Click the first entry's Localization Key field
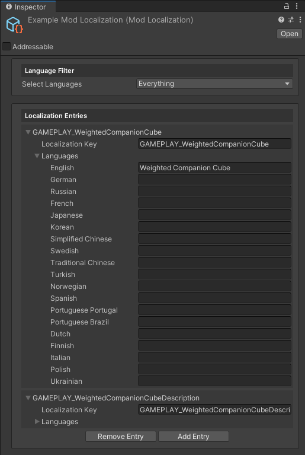Image resolution: width=305 pixels, height=455 pixels. click(x=214, y=144)
